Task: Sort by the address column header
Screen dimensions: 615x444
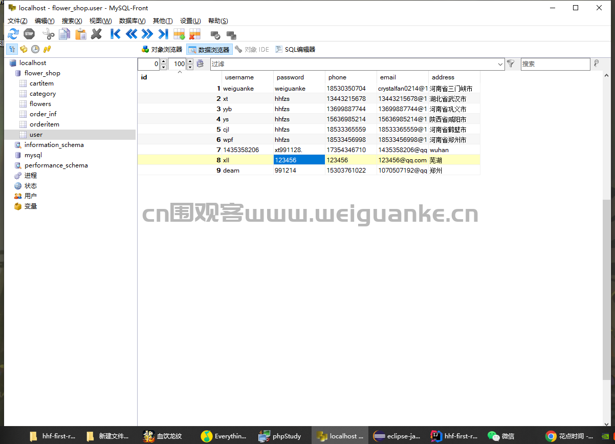Action: 454,77
